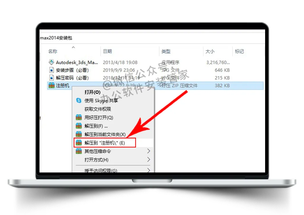The image size is (304, 215).
Task: Select the 解压密码 (必看) file name
Action: click(72, 78)
